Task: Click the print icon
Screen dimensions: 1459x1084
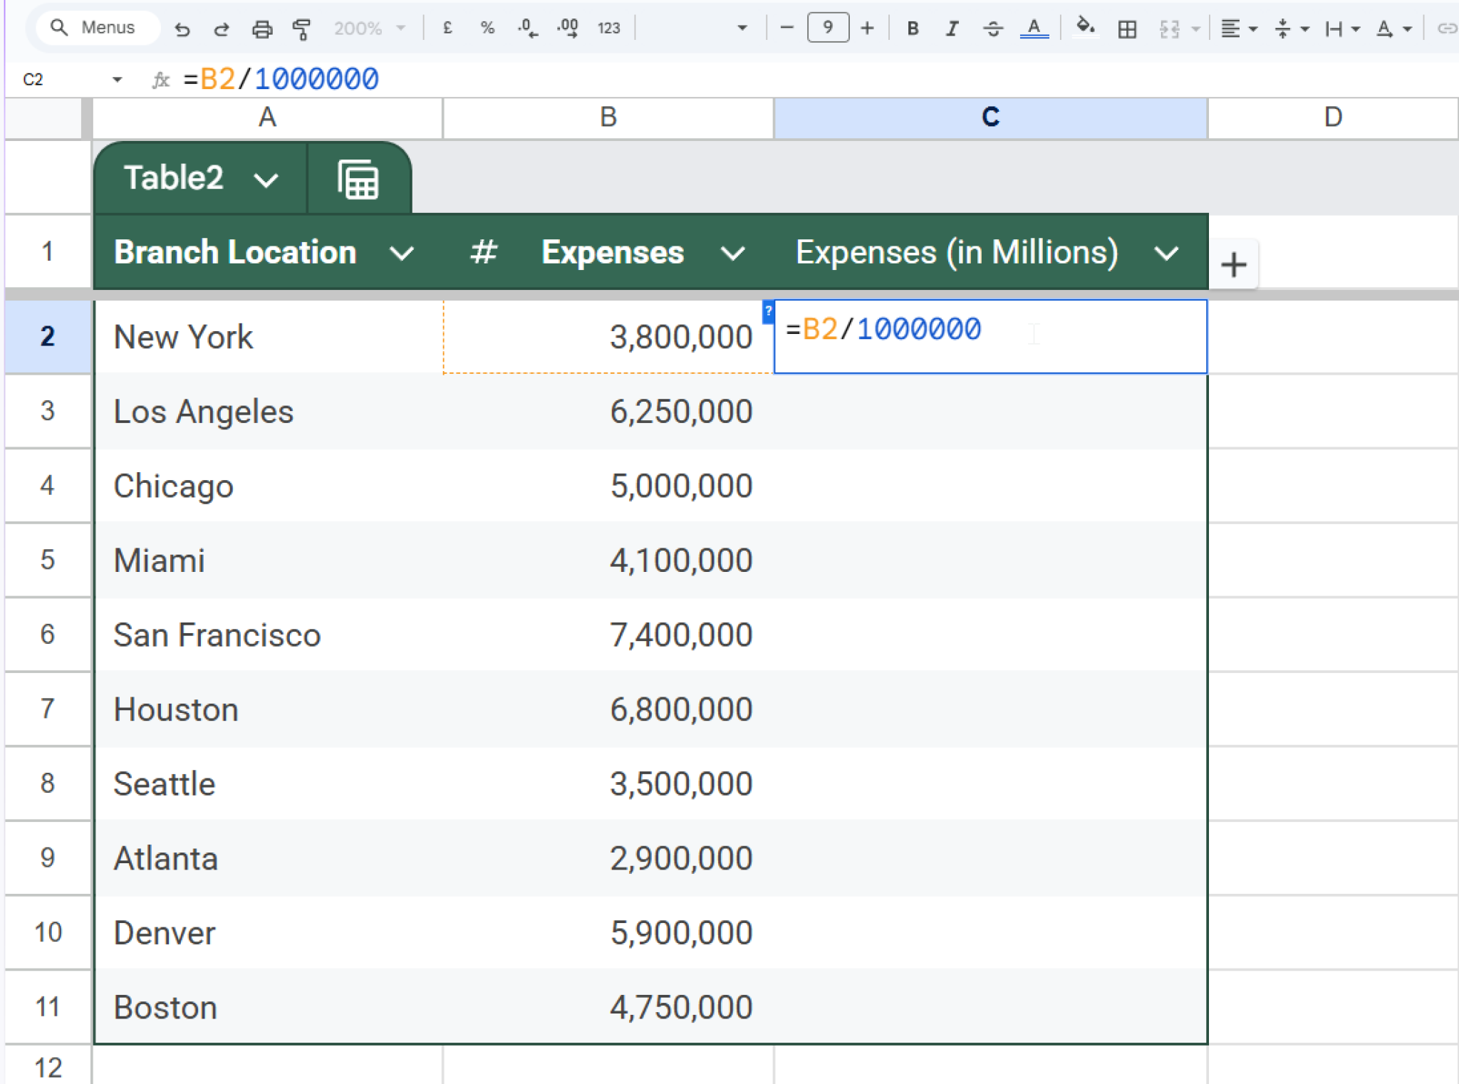Action: pos(262,28)
